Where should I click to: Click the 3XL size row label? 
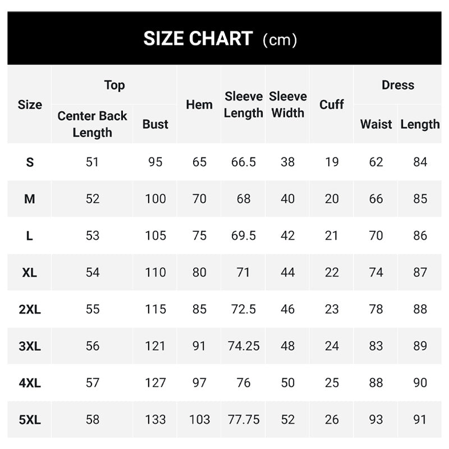coord(30,346)
